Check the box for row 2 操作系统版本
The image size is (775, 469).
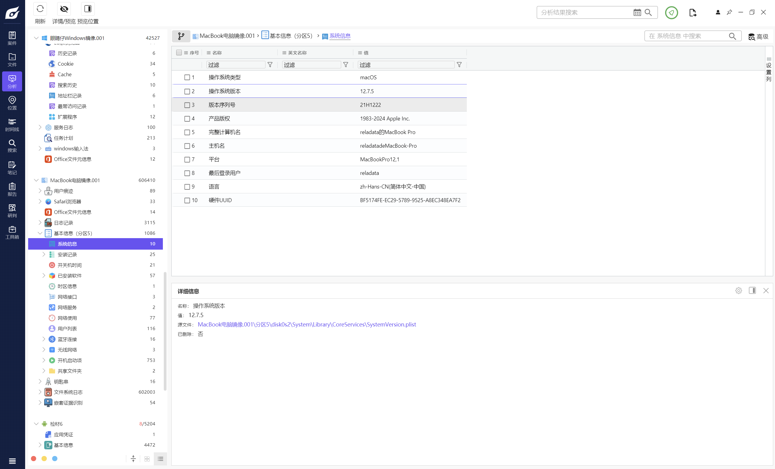[187, 91]
